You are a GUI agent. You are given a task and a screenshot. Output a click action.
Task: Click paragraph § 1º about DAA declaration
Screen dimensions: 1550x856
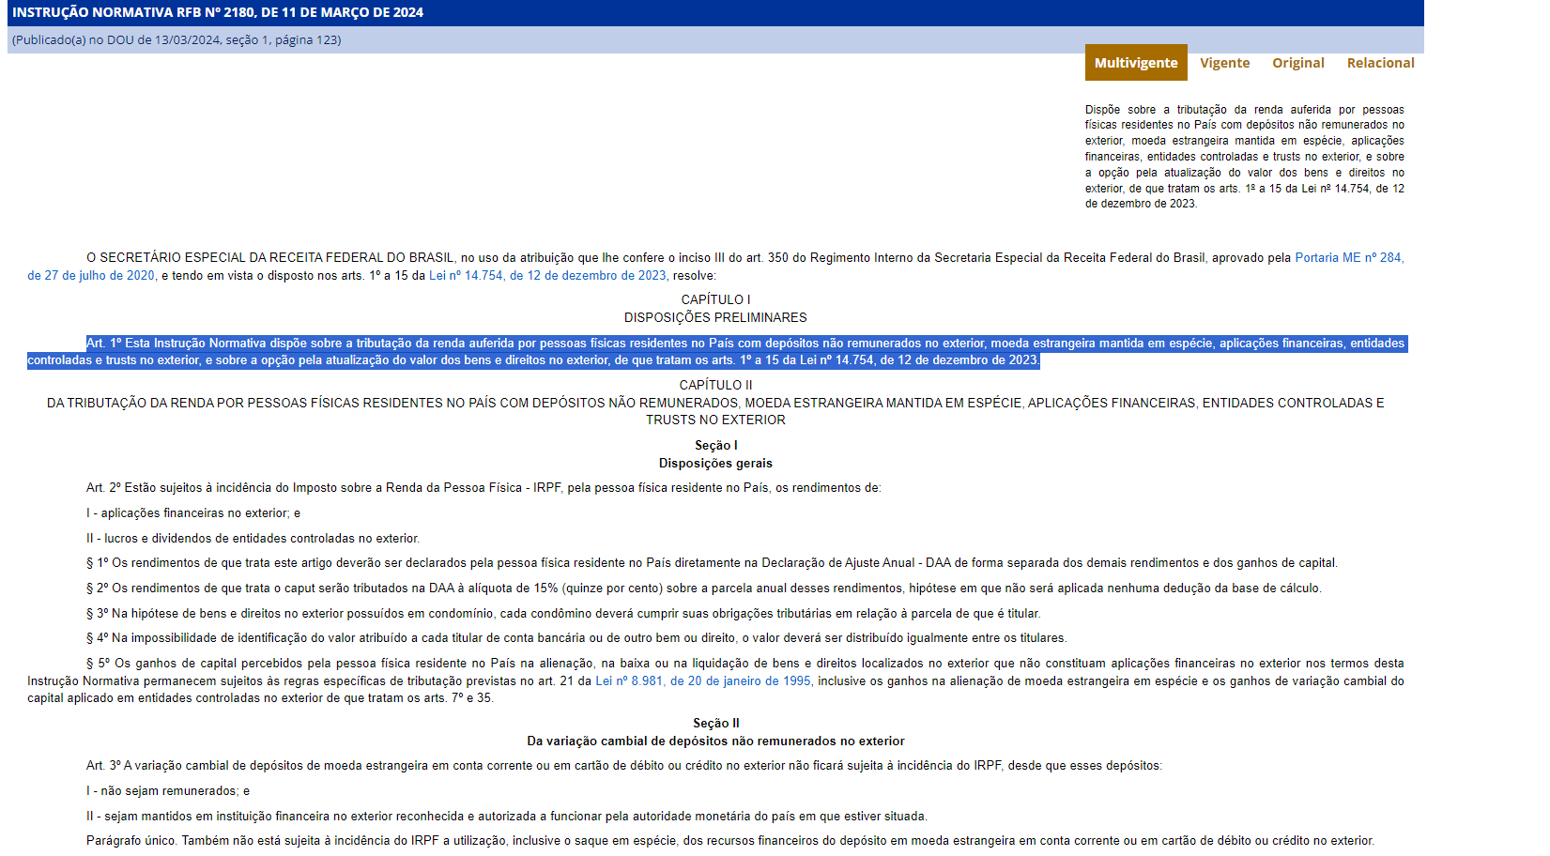tap(712, 562)
